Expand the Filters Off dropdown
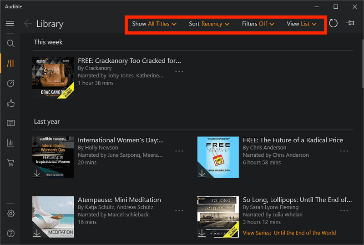Image resolution: width=364 pixels, height=245 pixels. (258, 24)
